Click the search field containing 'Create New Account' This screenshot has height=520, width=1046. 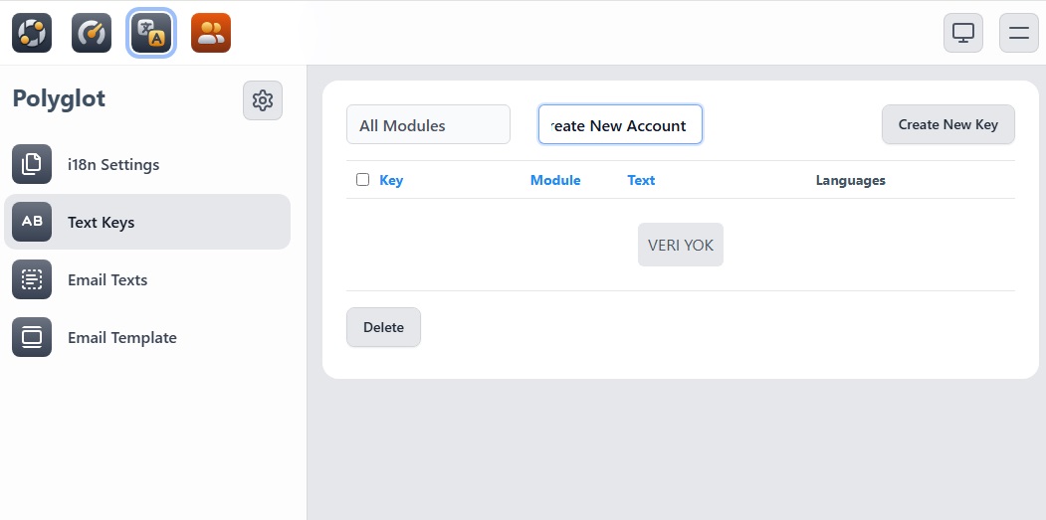click(620, 125)
